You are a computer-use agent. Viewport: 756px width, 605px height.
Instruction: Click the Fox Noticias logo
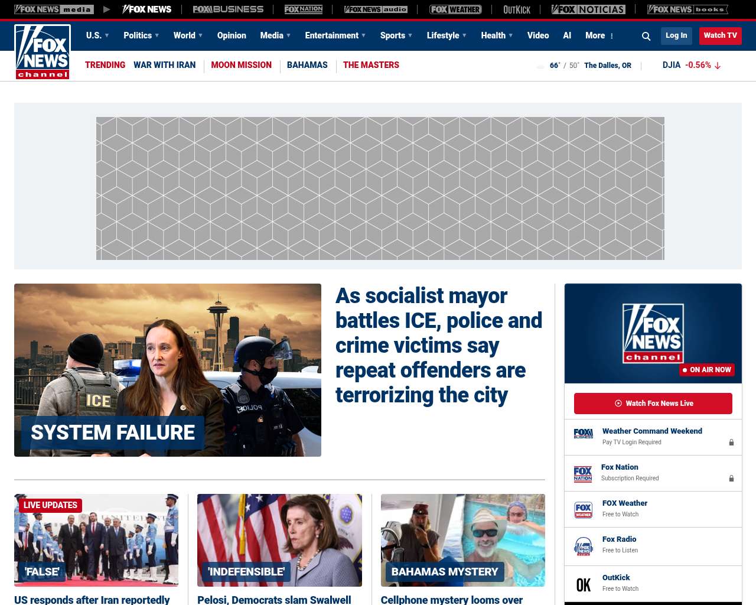click(x=588, y=9)
